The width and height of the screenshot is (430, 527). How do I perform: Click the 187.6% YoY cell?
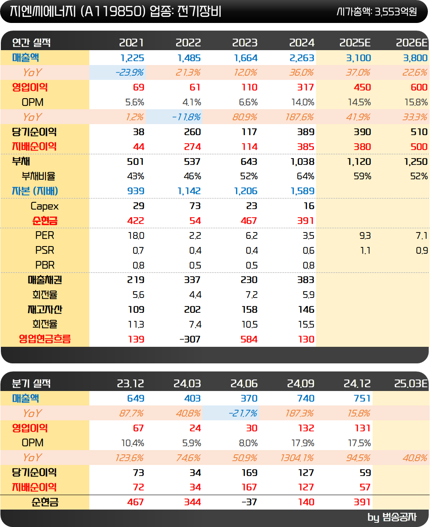click(x=300, y=117)
